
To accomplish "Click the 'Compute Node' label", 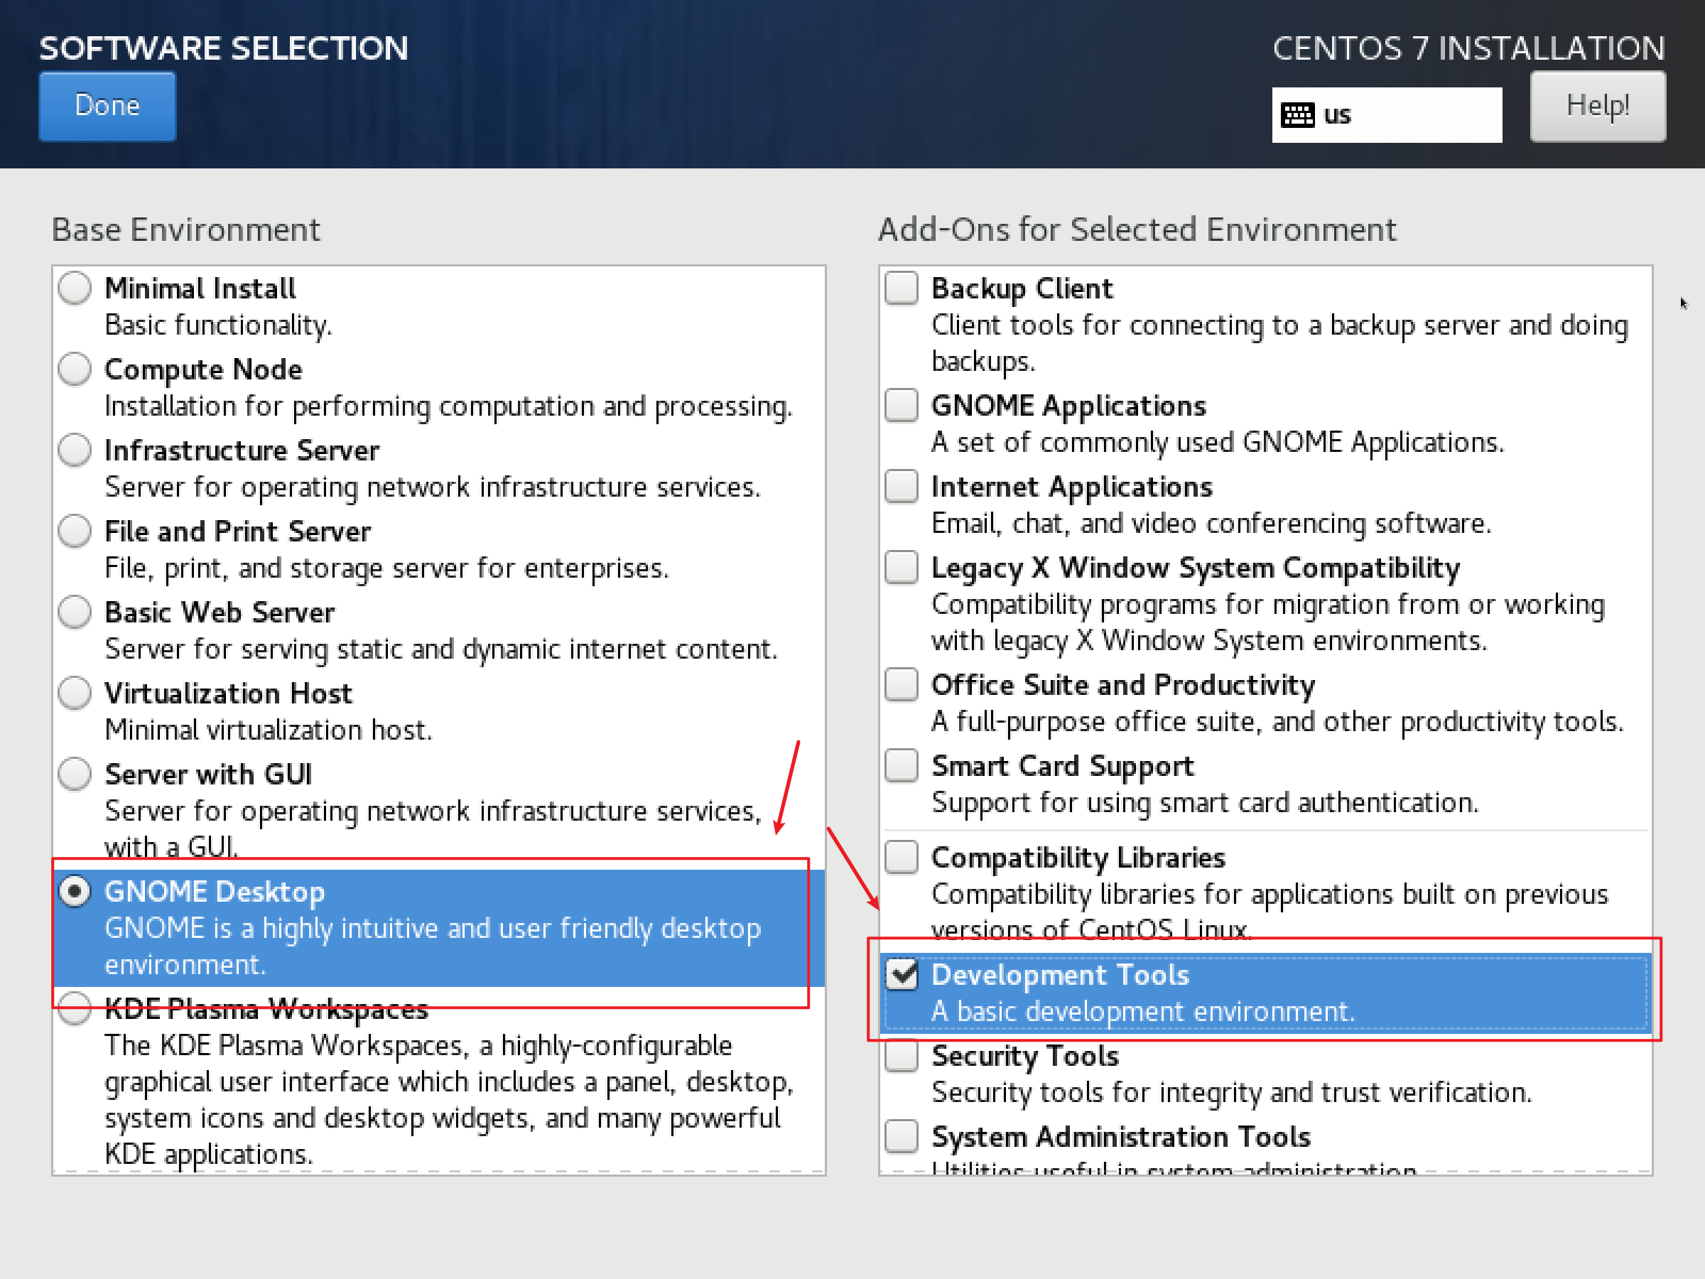I will pos(203,370).
